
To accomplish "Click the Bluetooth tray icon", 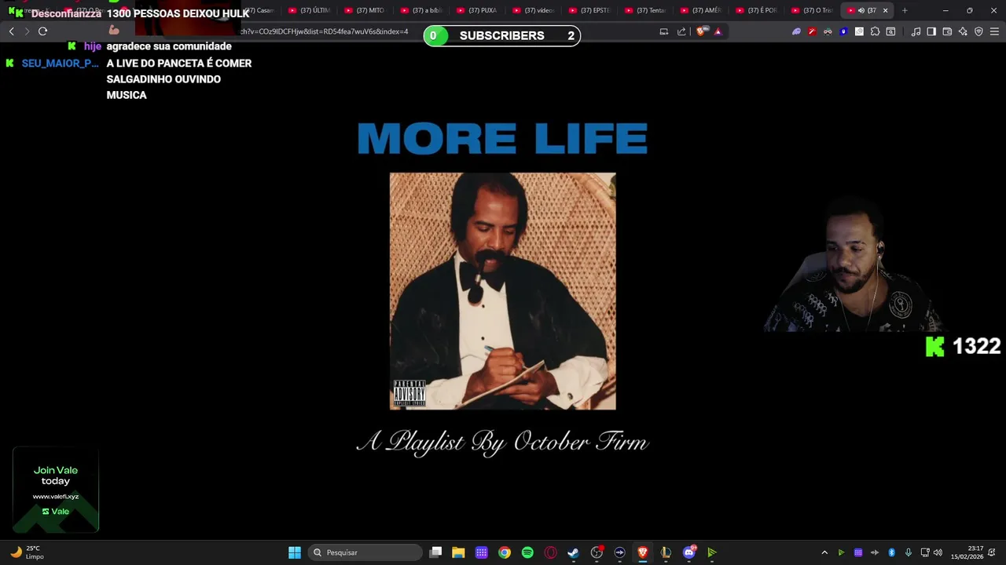I will (891, 552).
